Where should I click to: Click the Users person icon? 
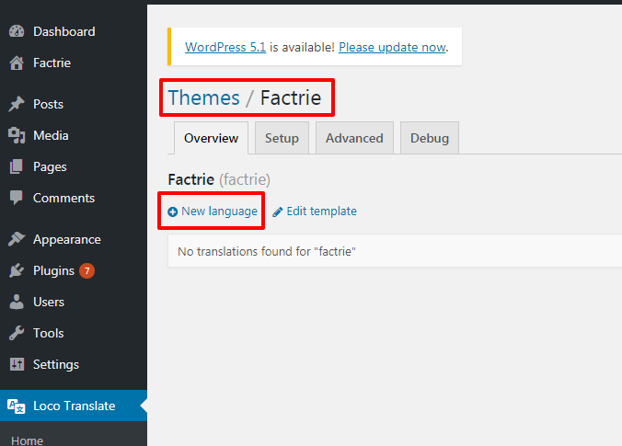16,302
